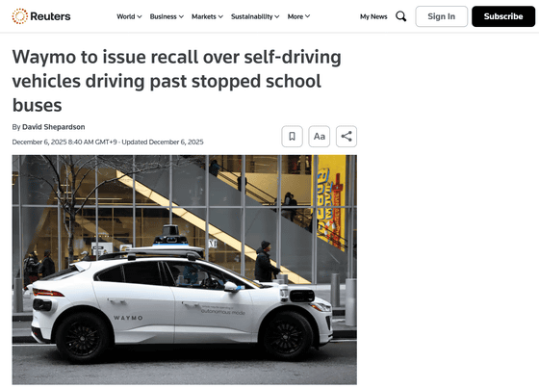Image resolution: width=539 pixels, height=388 pixels.
Task: Click the Sign In button
Action: pos(442,16)
